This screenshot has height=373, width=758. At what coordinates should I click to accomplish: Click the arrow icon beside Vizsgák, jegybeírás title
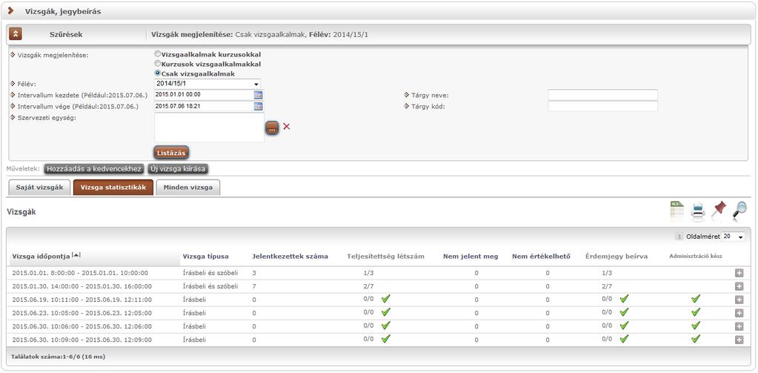10,10
